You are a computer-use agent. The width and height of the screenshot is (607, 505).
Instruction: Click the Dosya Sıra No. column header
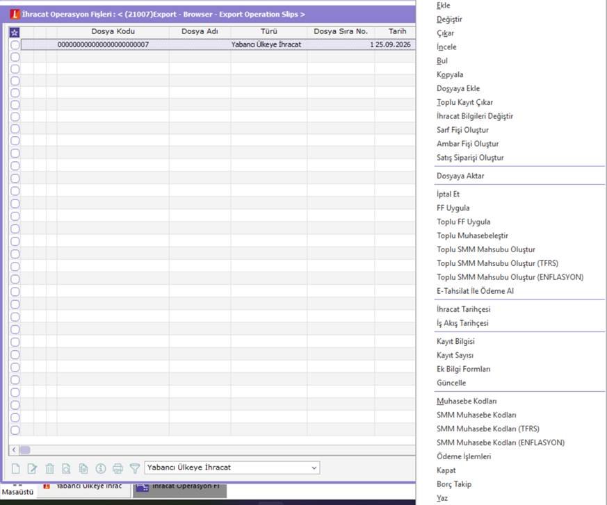(341, 32)
